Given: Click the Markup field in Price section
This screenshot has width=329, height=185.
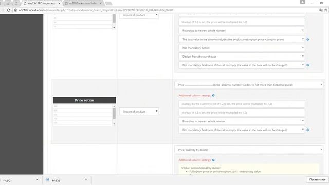Looking at the screenshot, I should 242,113.
